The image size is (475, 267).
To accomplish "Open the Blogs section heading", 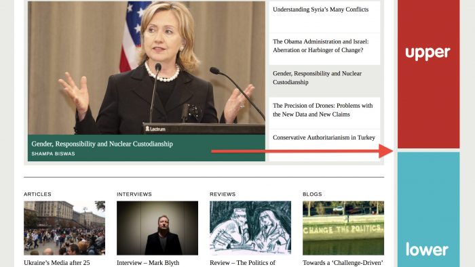I will click(312, 194).
